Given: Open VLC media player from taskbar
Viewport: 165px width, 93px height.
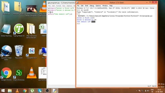Looking at the screenshot, I should 17,91.
